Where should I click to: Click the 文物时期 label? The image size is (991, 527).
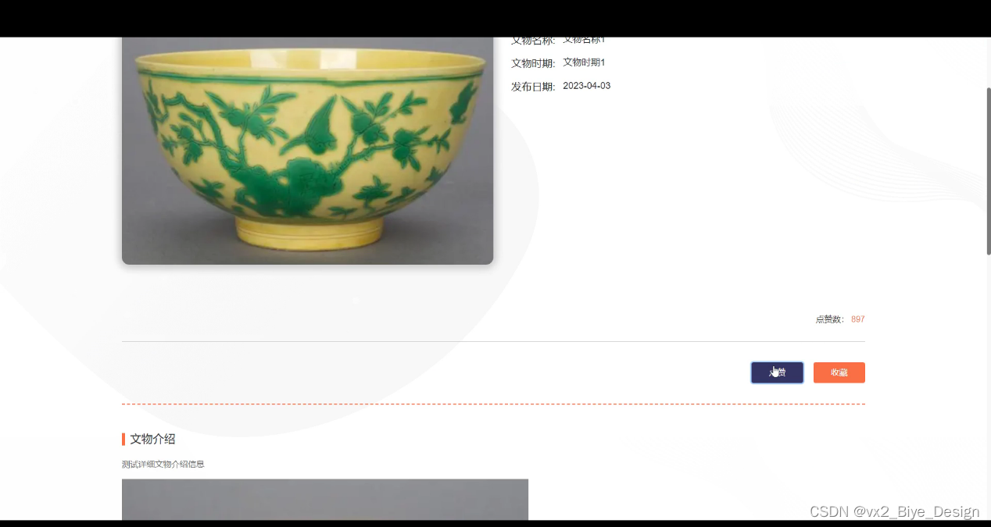(x=532, y=63)
